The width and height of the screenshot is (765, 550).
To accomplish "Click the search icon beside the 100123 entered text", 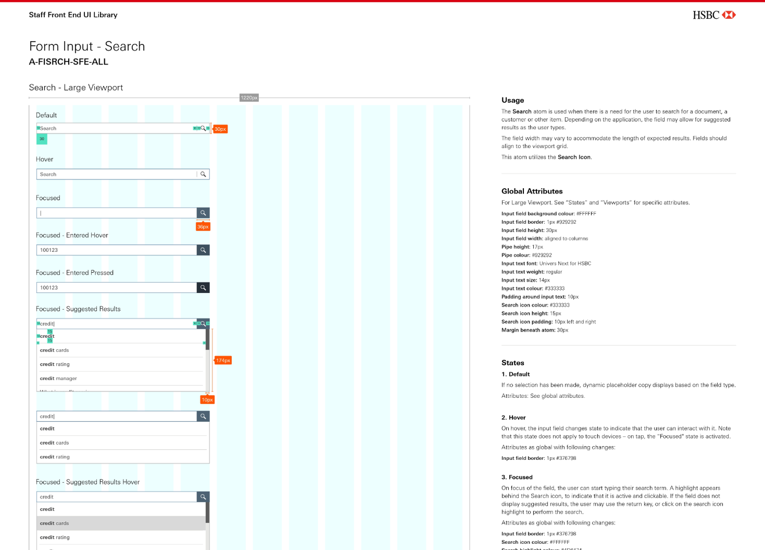I will tap(203, 250).
